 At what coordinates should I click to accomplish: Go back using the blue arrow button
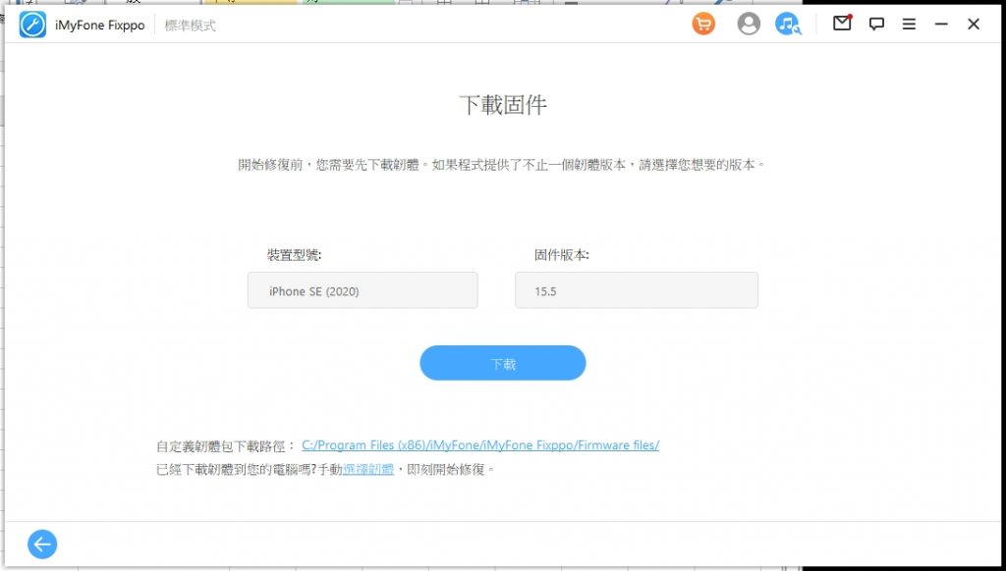click(x=42, y=545)
